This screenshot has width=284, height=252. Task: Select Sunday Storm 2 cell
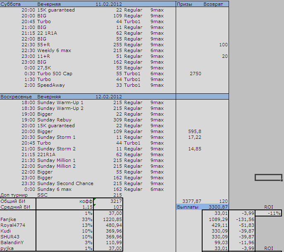coord(56,149)
